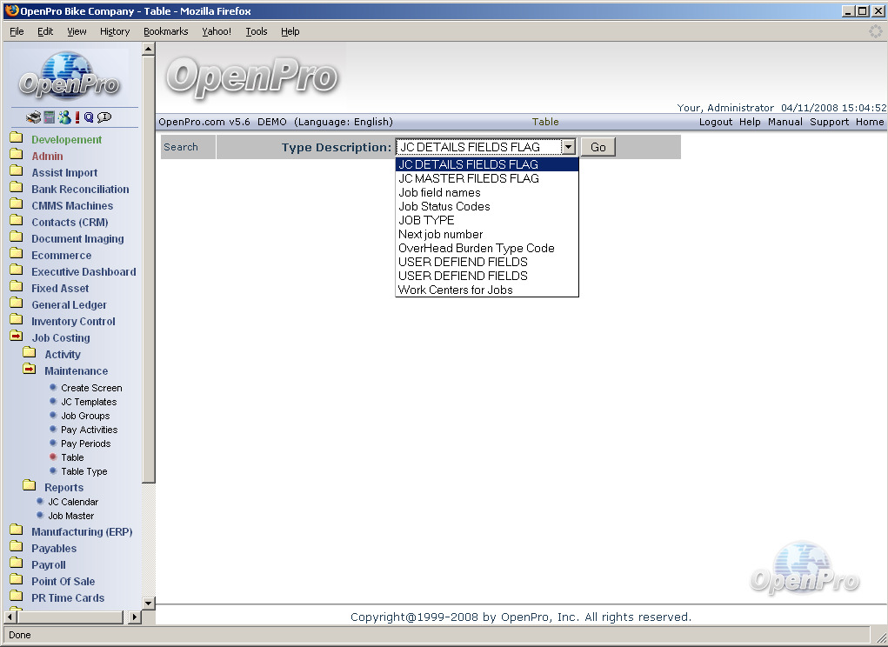Viewport: 888px width, 647px height.
Task: Click the messenger buddy icon
Action: [63, 117]
